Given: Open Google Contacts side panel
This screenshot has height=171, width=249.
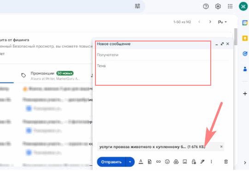Looking at the screenshot, I should click(245, 69).
